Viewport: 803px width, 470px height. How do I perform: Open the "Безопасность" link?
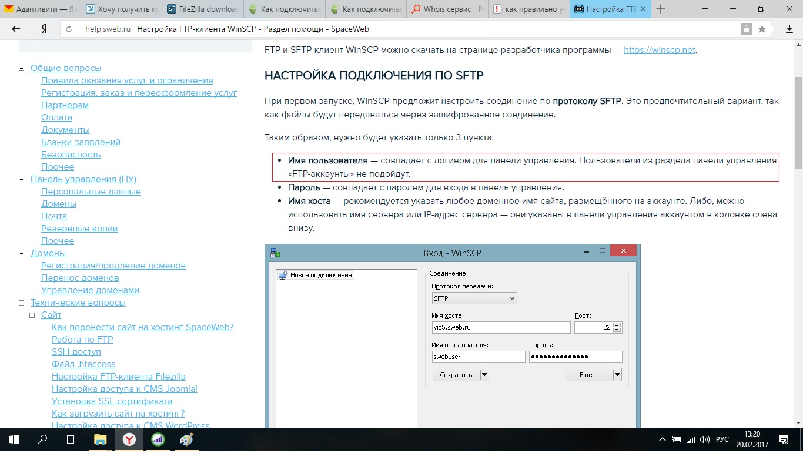coord(71,155)
